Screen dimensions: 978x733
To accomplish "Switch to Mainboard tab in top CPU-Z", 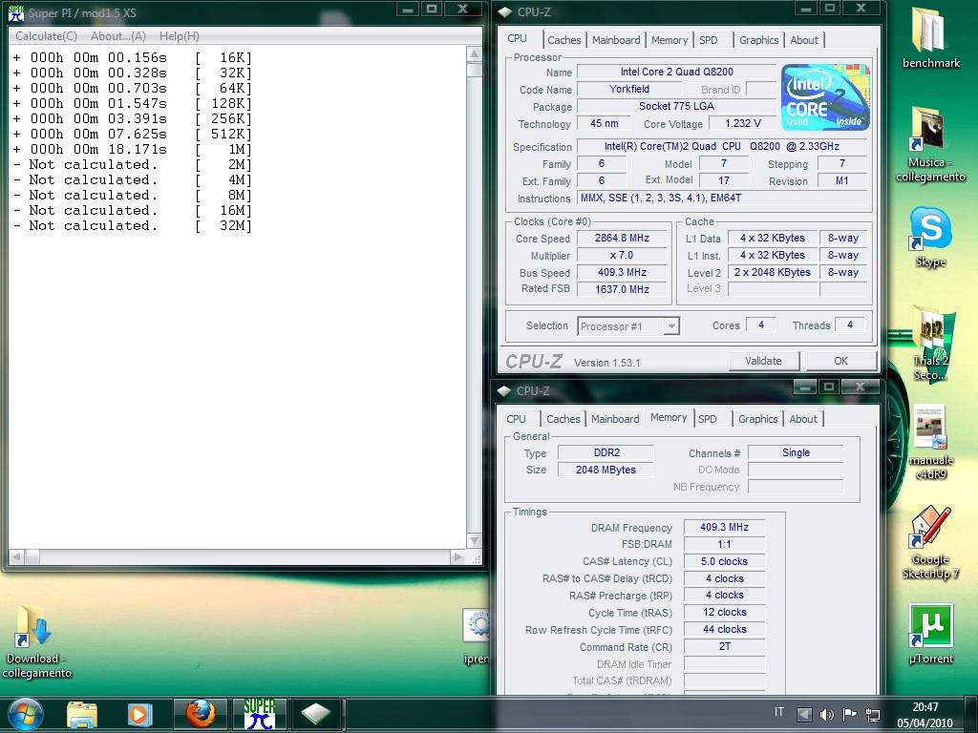I will point(616,40).
